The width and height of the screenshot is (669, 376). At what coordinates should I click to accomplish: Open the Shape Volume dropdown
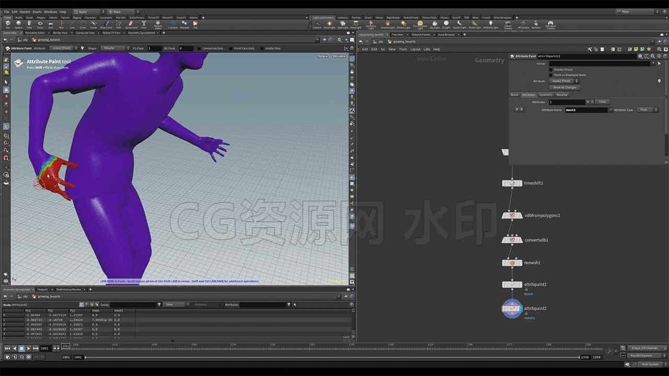coord(116,48)
